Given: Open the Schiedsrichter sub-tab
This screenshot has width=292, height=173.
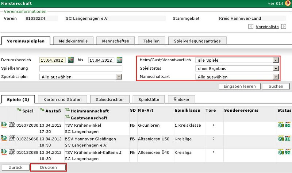Looking at the screenshot, I should click(x=110, y=99).
